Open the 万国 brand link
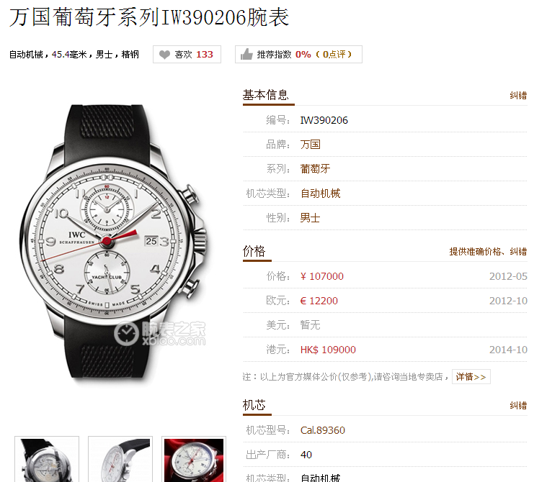This screenshot has width=547, height=482. [x=310, y=144]
